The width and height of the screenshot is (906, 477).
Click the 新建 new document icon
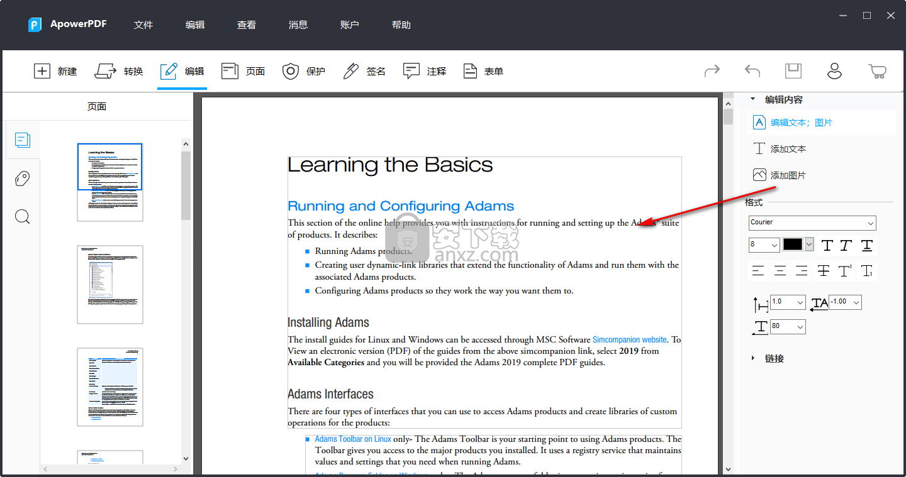(42, 71)
